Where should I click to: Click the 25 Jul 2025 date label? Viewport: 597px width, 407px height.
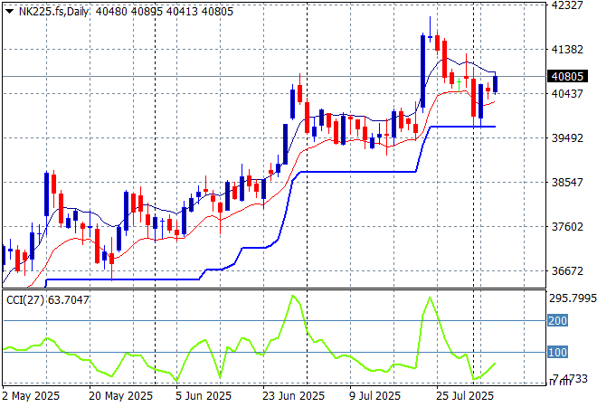pos(465,396)
